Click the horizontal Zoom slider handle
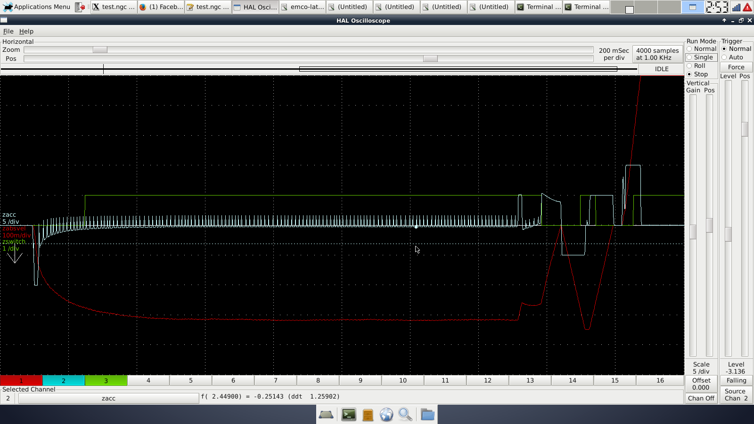Screen dimensions: 754x424 click(100, 50)
